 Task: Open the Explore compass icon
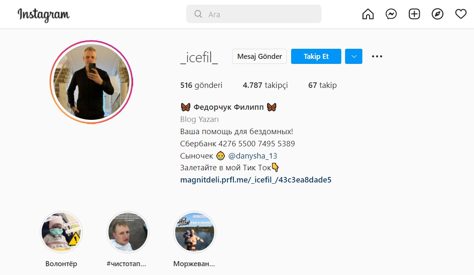(437, 14)
